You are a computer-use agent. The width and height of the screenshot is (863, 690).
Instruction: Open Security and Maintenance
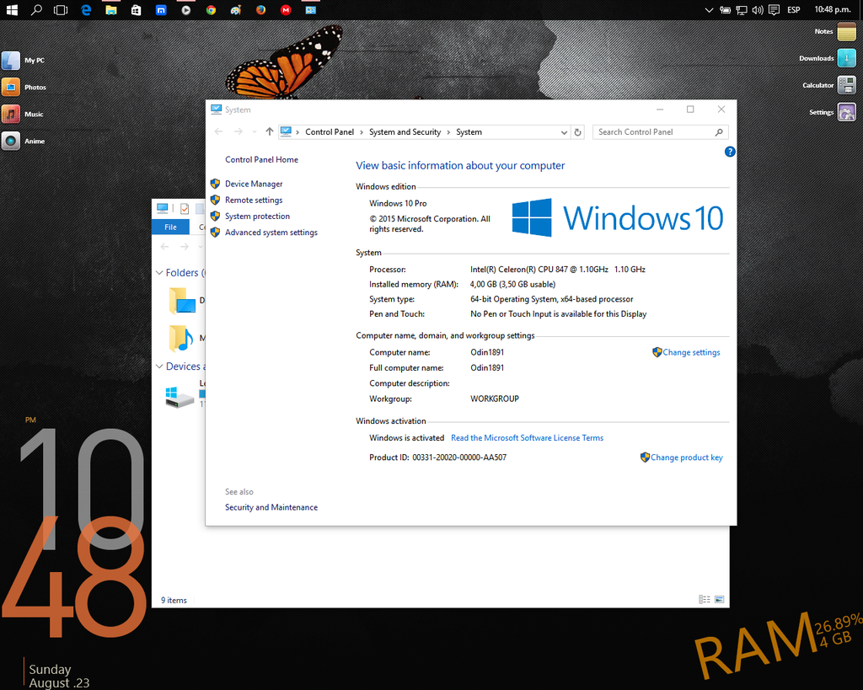[271, 507]
